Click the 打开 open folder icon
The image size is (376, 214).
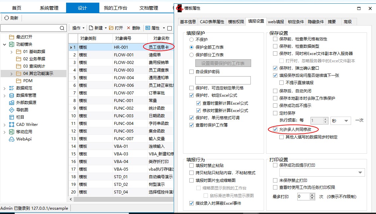111,28
